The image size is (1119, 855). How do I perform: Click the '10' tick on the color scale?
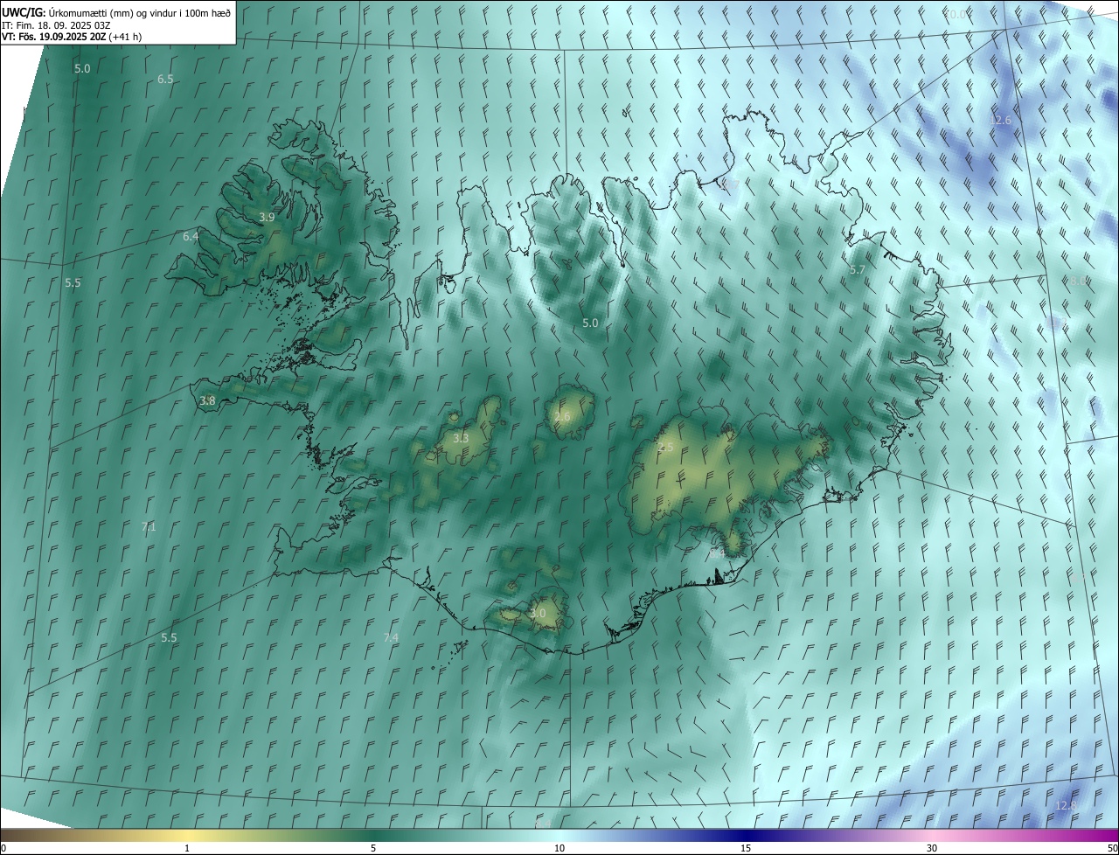click(x=559, y=849)
